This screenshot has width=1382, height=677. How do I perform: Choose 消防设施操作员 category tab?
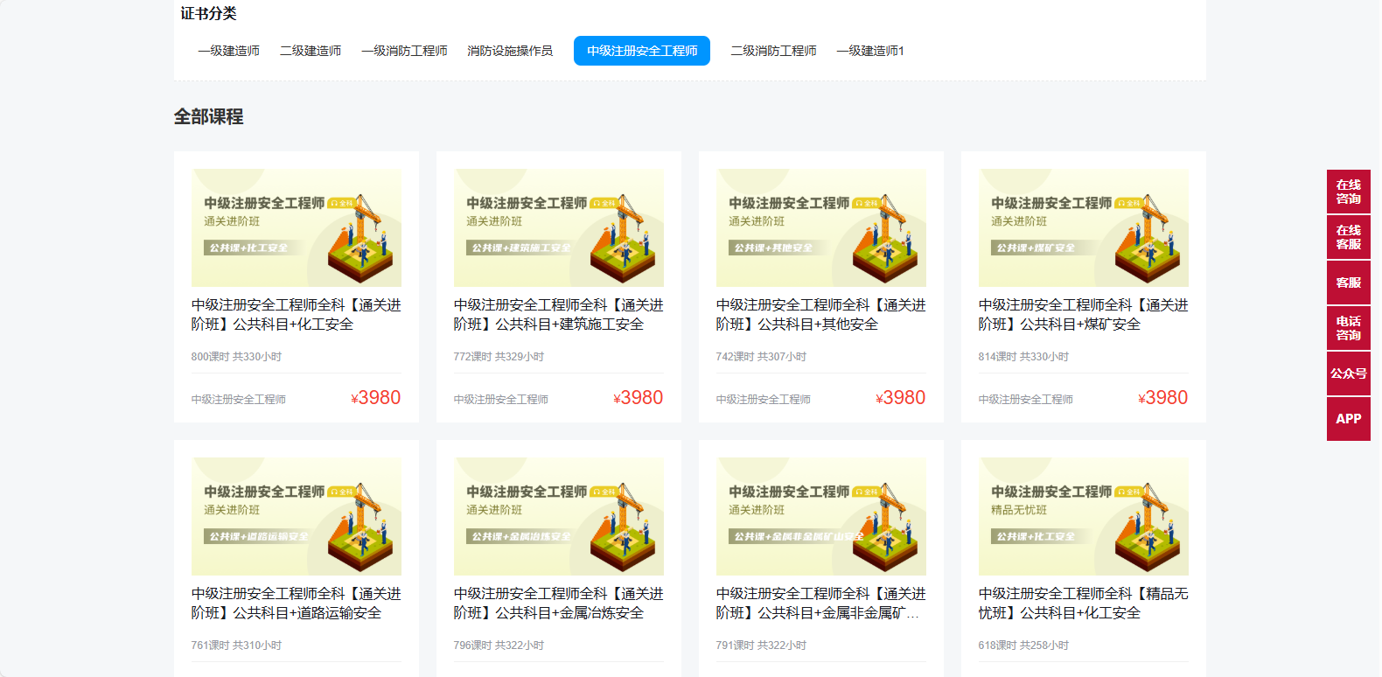click(510, 51)
